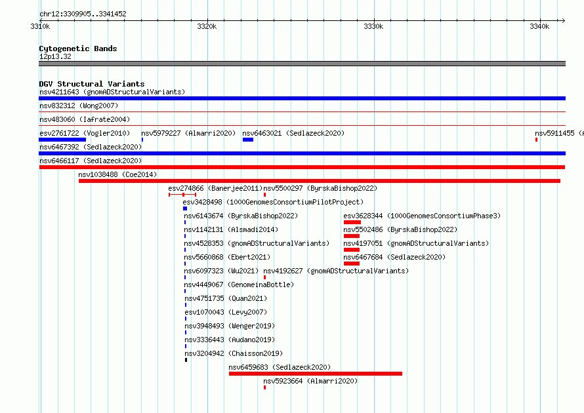Click the 3340k ruler tick label
This screenshot has width=584, height=413.
(x=539, y=26)
